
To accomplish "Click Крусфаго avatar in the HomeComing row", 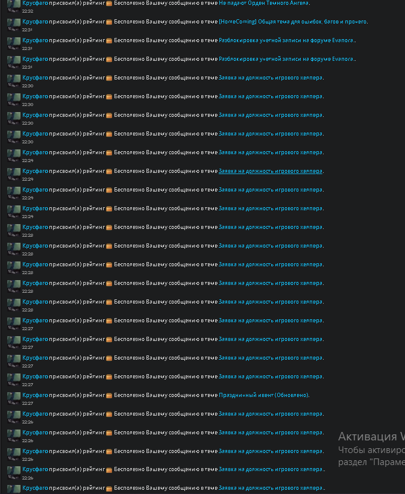I will [13, 25].
